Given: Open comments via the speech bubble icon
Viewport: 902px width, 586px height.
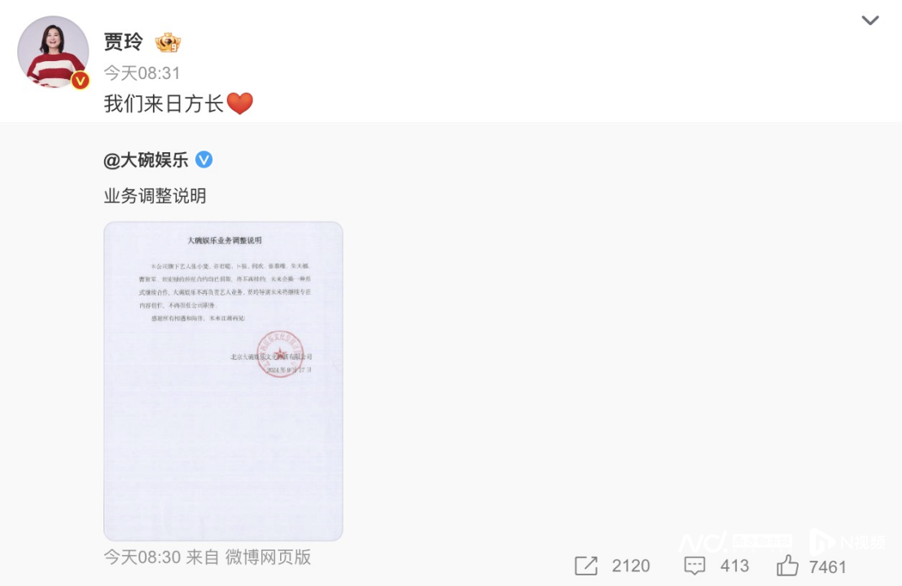Looking at the screenshot, I should (694, 566).
